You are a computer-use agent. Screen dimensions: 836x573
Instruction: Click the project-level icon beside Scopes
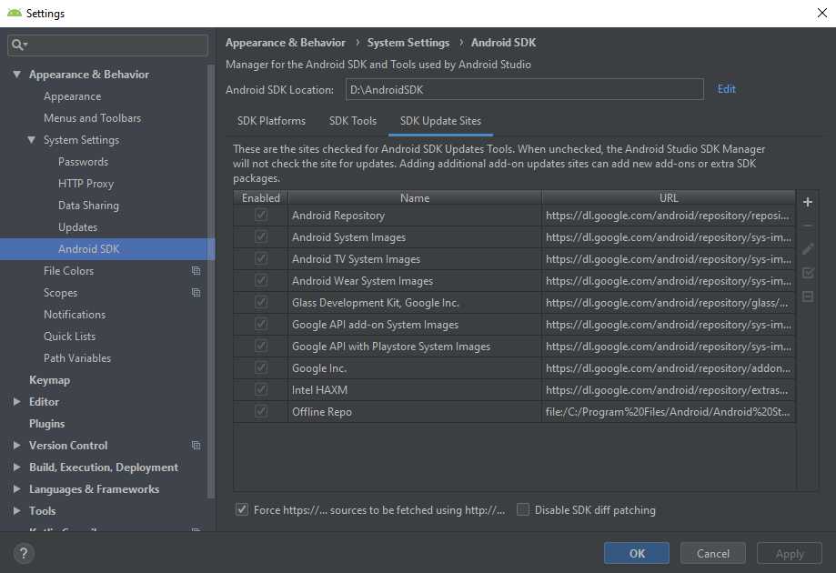coord(196,293)
